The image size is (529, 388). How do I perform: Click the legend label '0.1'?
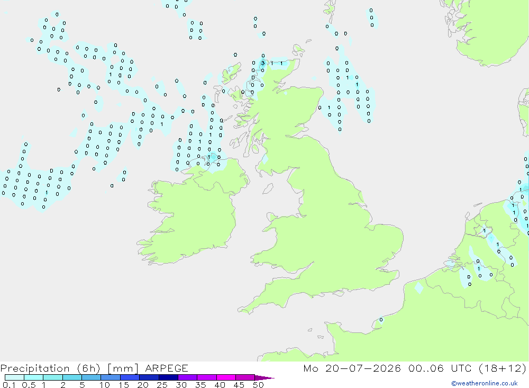(x=9, y=385)
